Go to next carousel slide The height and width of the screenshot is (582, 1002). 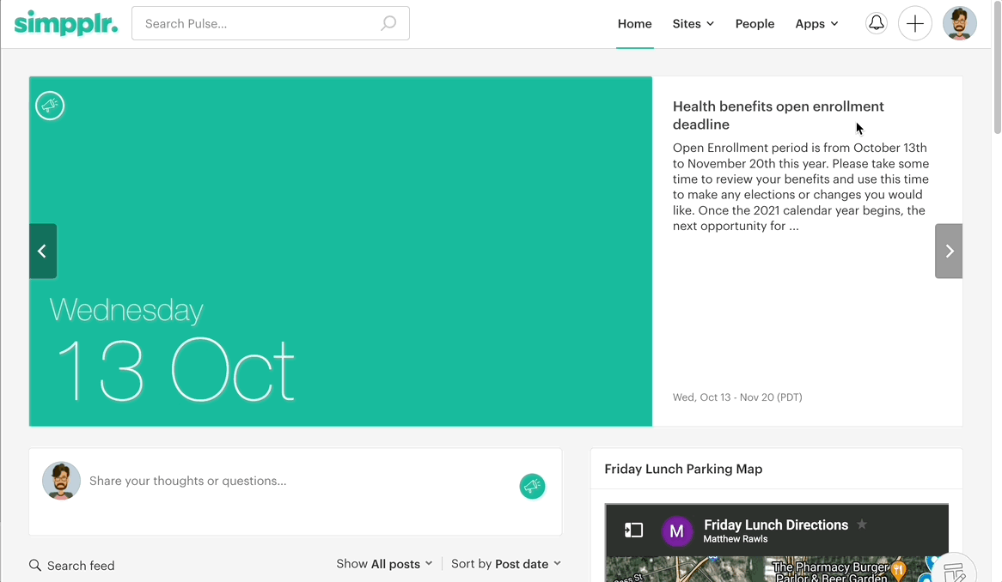tap(949, 252)
